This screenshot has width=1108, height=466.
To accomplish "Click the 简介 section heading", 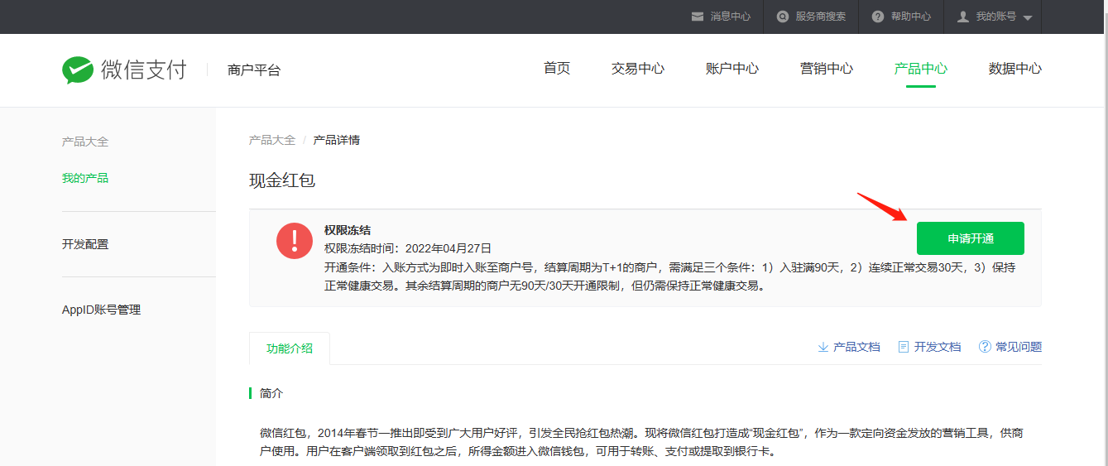I will (271, 393).
